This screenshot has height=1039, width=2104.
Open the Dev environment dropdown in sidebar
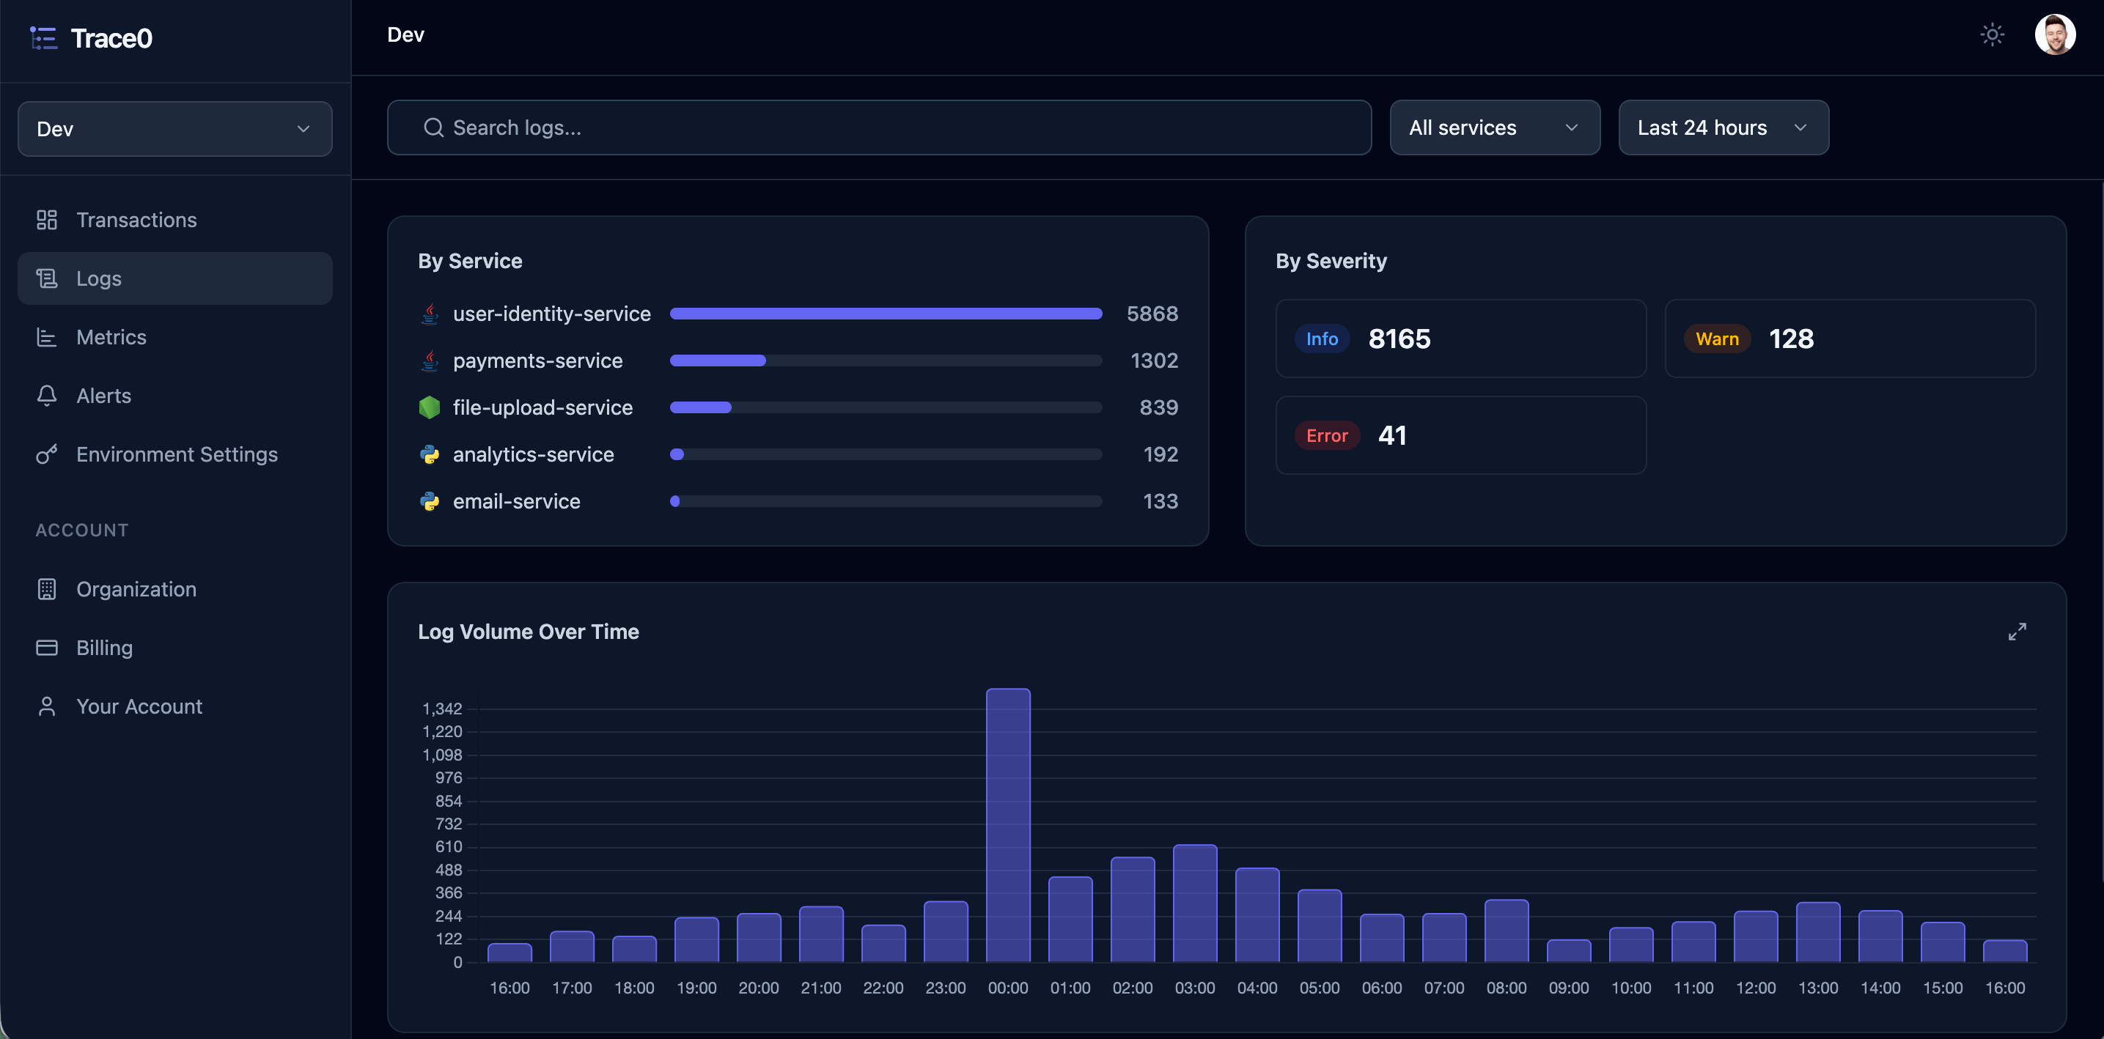[x=174, y=129]
